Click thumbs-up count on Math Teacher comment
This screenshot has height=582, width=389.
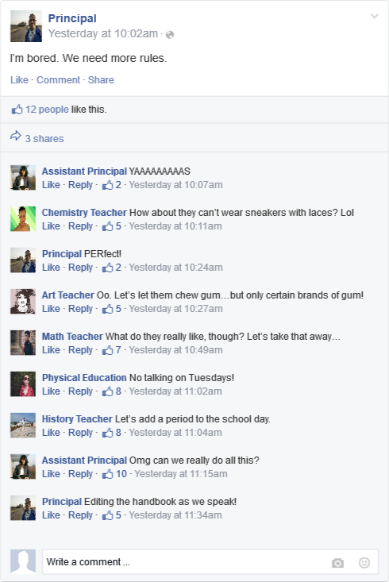pos(112,349)
